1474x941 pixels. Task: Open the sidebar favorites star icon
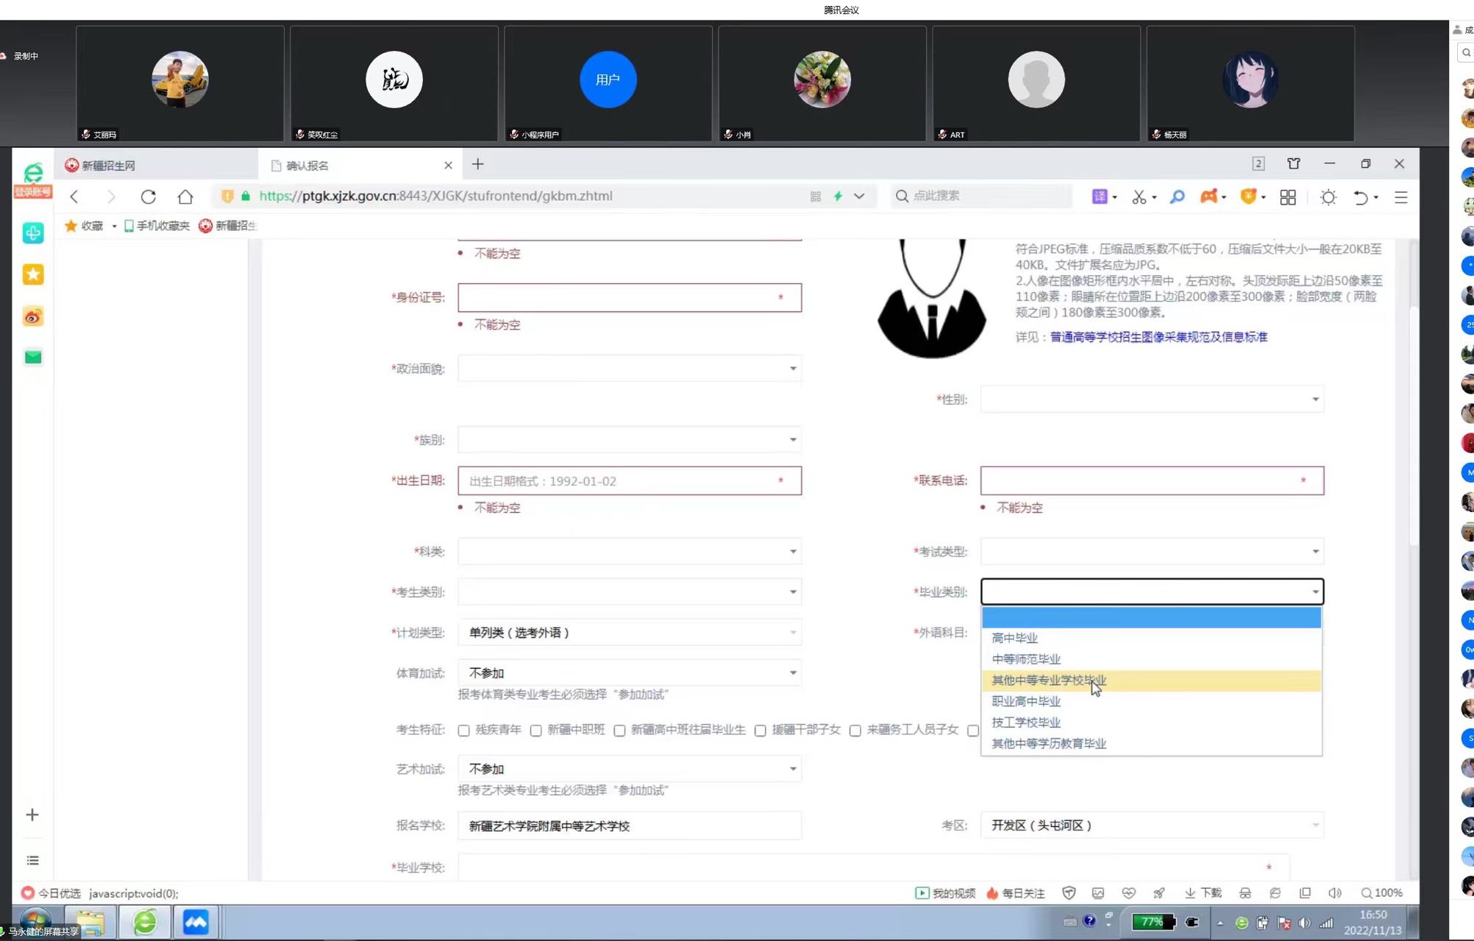33,274
